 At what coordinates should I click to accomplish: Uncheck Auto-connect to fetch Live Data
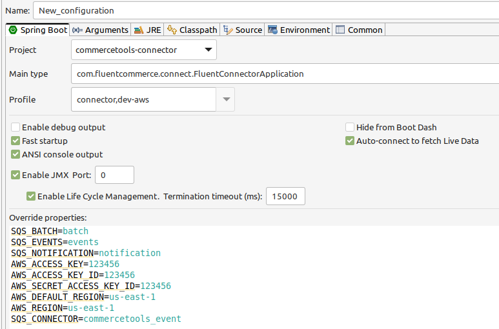point(350,141)
